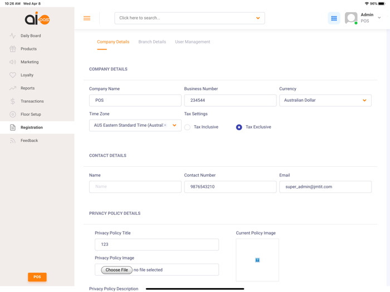Click the Marketing megaphone icon
The width and height of the screenshot is (390, 292).
click(x=13, y=62)
